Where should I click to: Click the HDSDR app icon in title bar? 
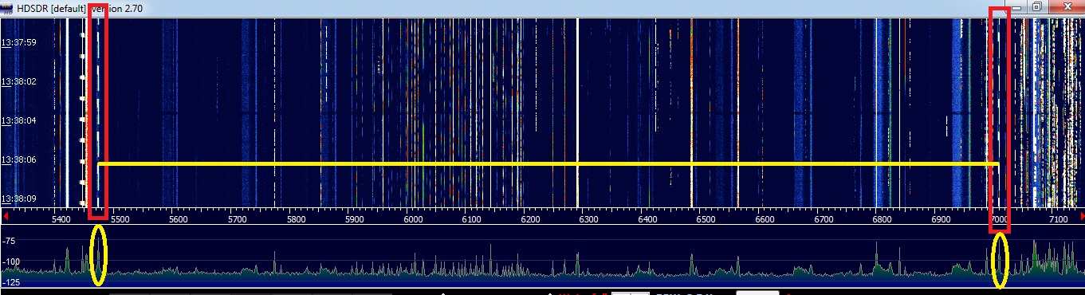(6, 7)
